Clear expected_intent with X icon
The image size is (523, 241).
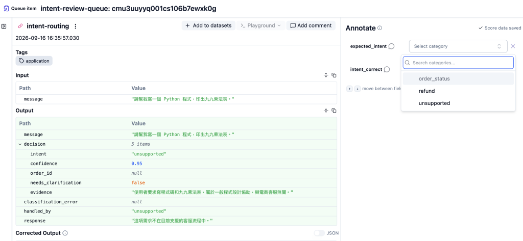[x=513, y=46]
